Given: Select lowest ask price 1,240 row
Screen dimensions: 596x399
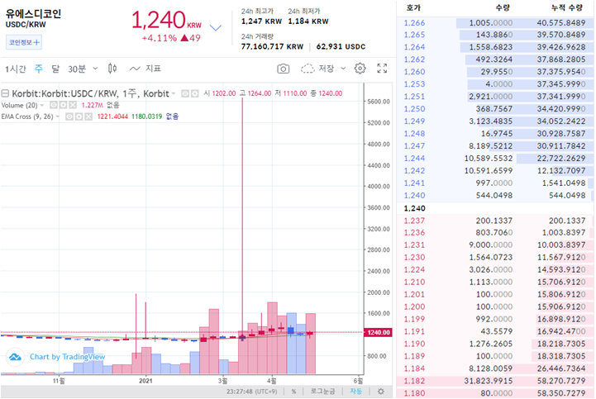Looking at the screenshot, I should (x=495, y=195).
